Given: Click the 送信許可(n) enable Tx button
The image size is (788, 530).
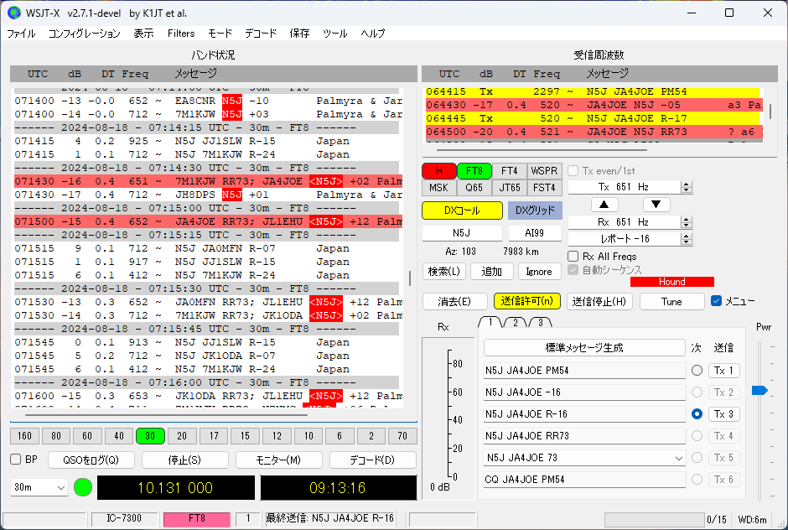Looking at the screenshot, I should coord(526,301).
